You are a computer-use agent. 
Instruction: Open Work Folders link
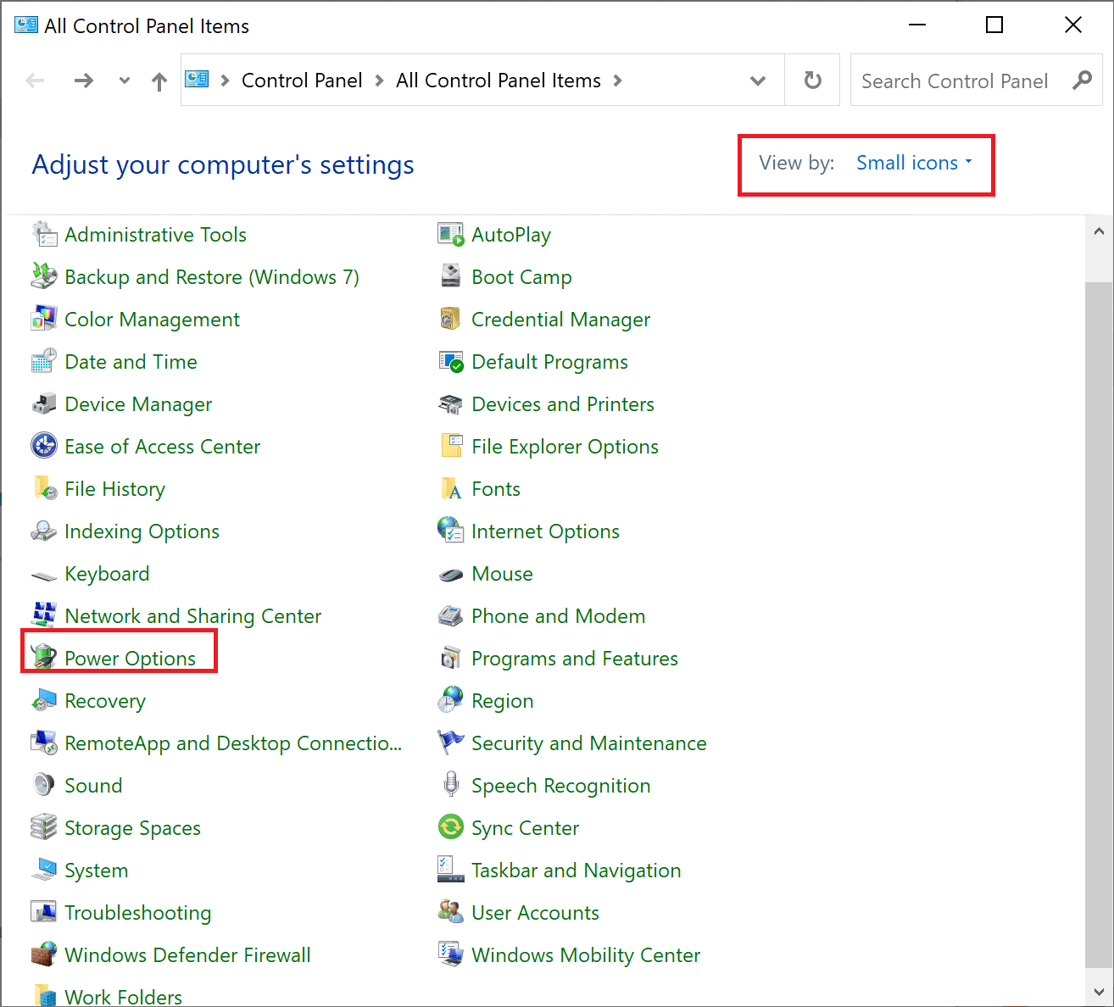tap(124, 997)
